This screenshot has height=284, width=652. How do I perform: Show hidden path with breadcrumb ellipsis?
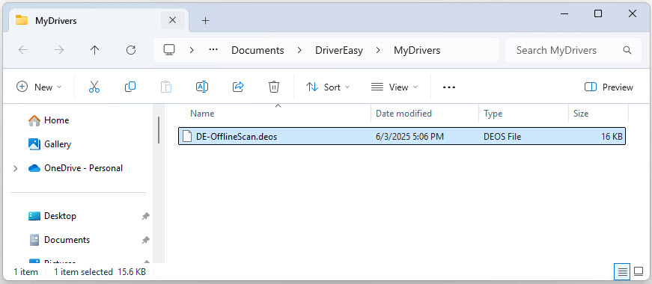(x=213, y=50)
